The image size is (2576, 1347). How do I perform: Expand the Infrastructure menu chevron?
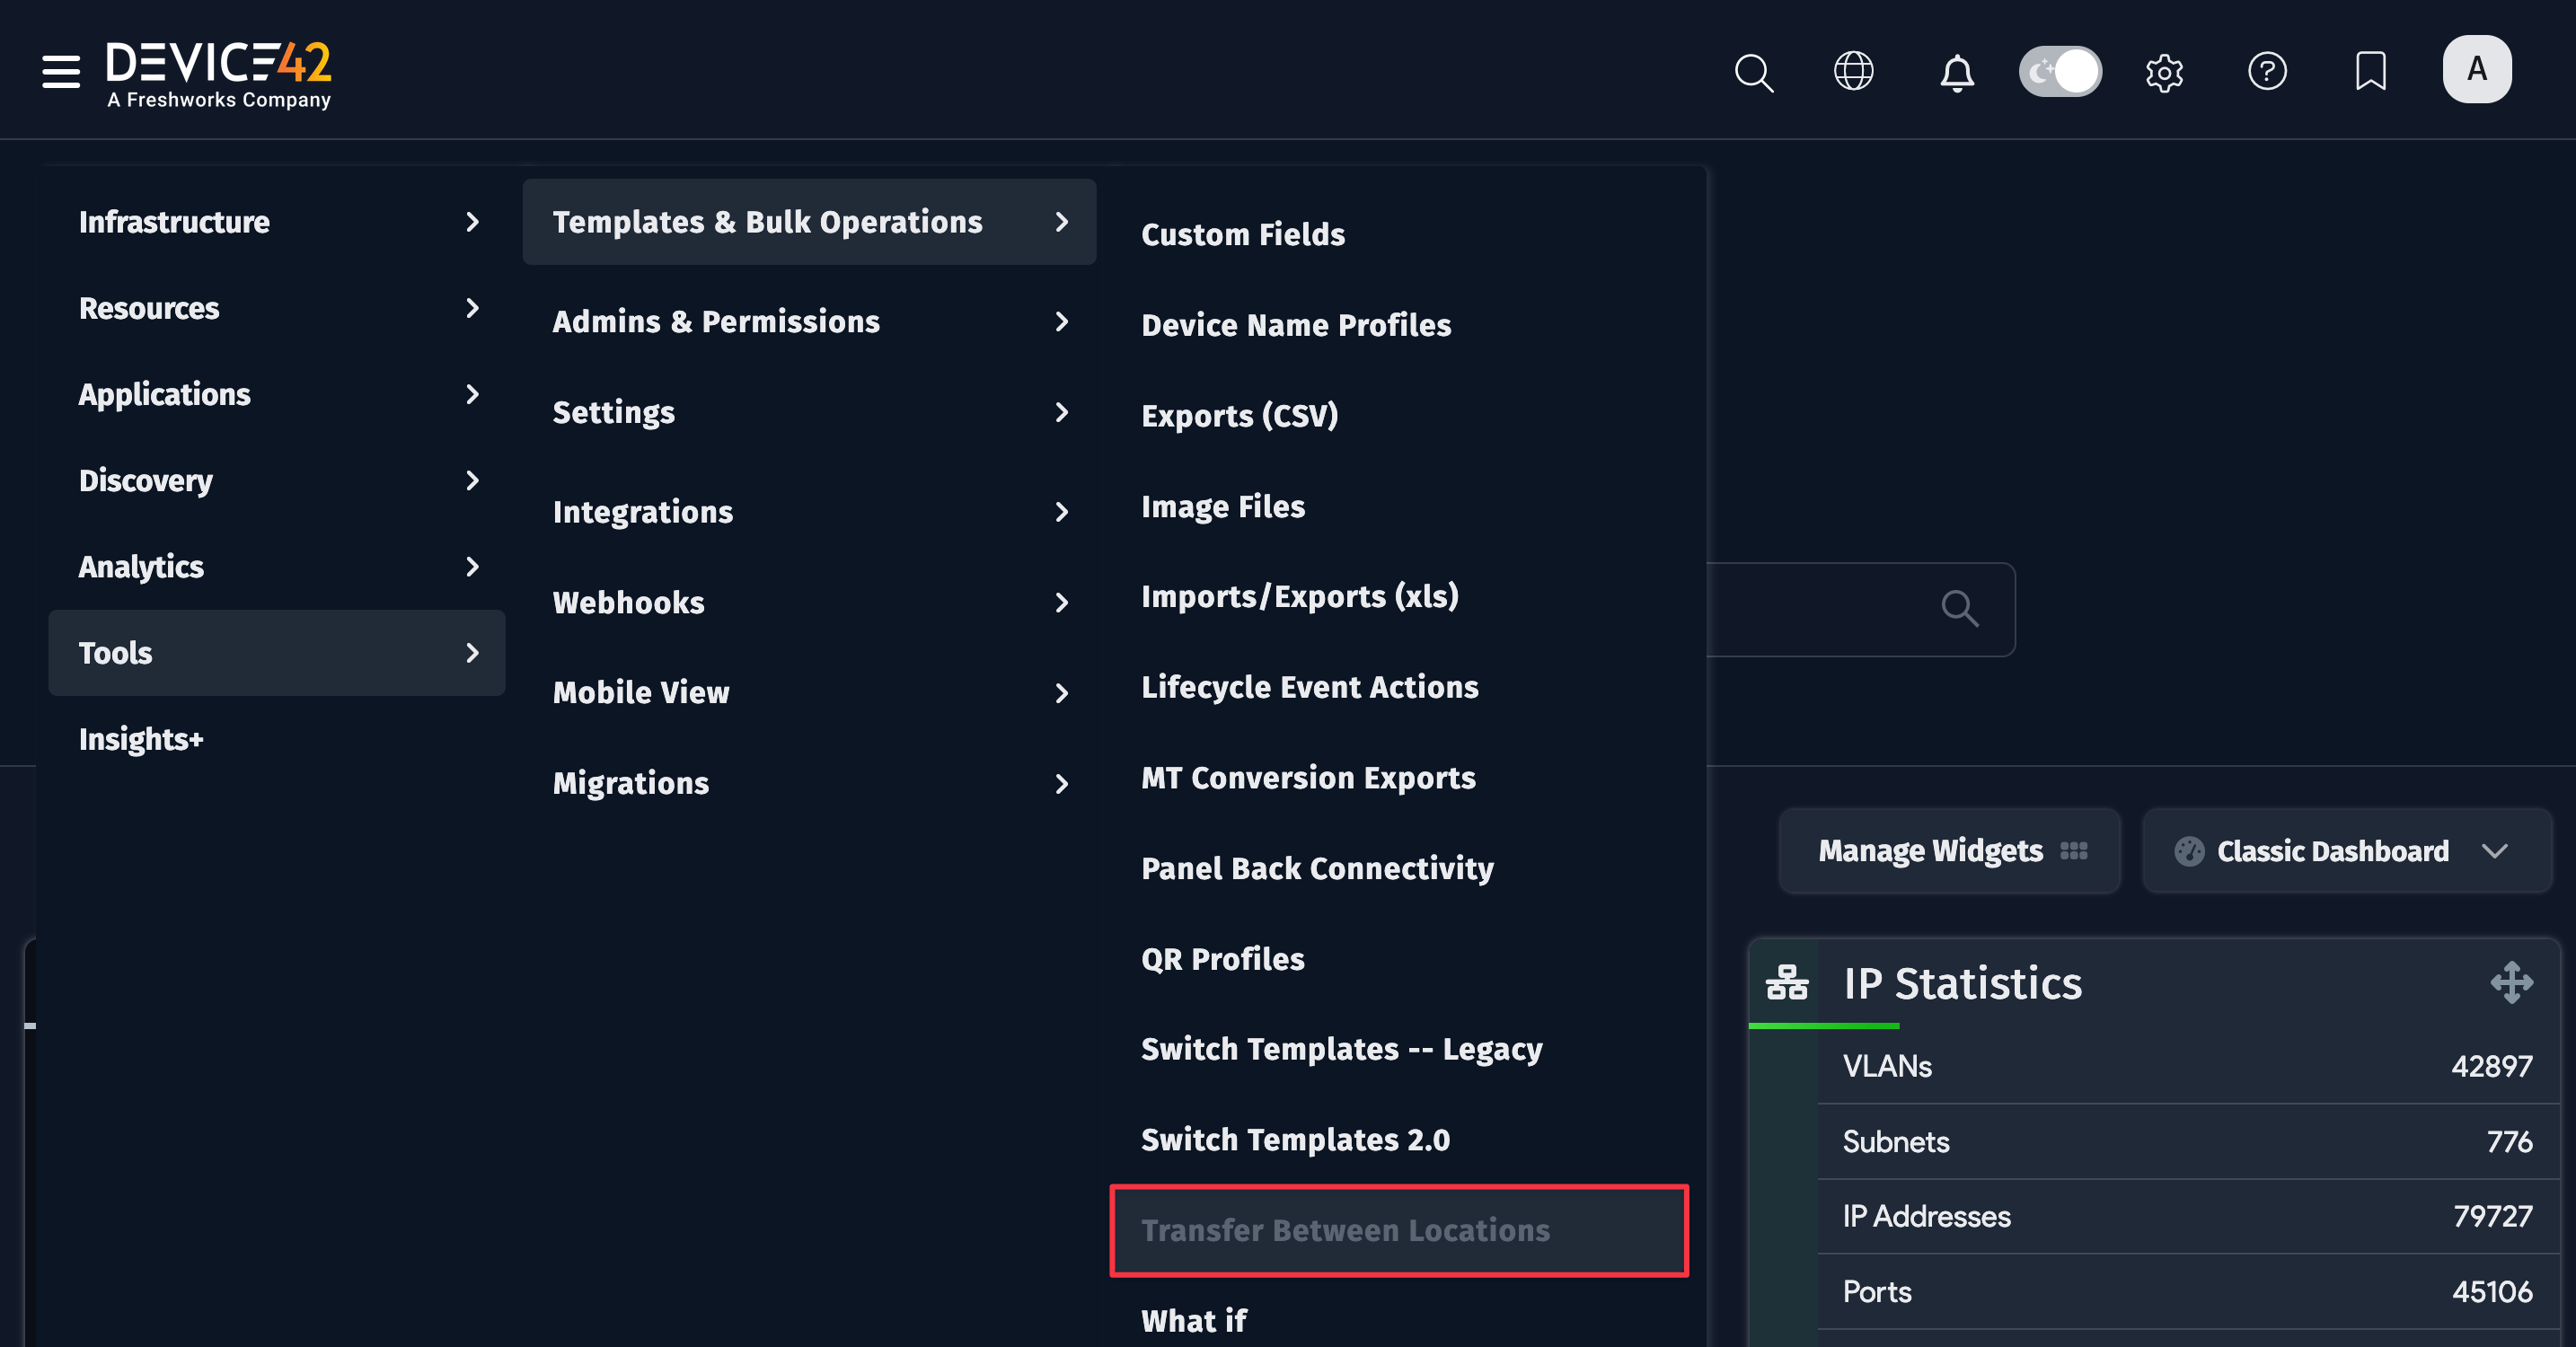(x=472, y=222)
